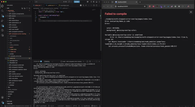The image size is (195, 107).
Task: Collapse all folders in Explorer
Action: (29, 8)
